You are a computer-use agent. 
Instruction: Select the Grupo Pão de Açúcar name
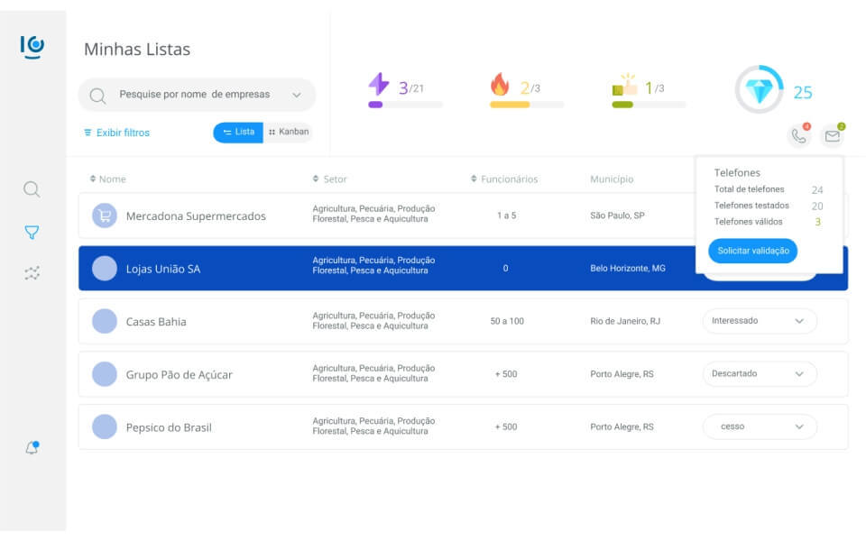coord(179,375)
